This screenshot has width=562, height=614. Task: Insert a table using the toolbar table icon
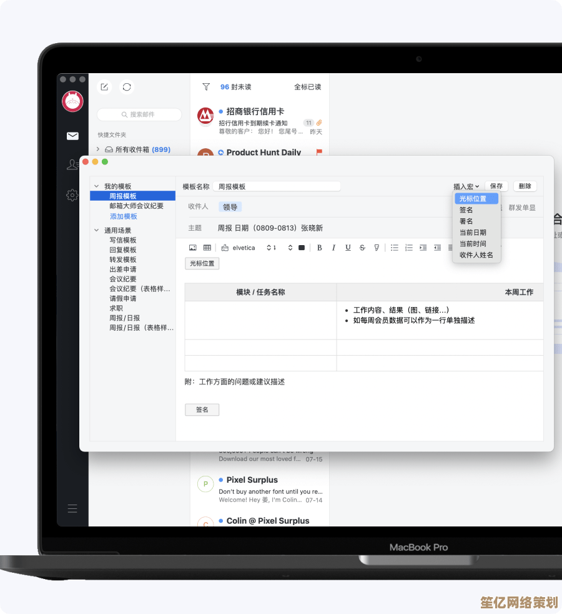coord(207,248)
